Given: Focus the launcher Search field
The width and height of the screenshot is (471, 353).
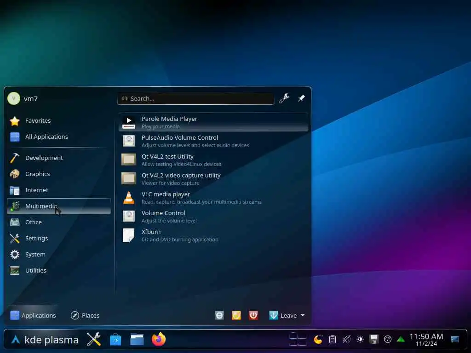Looking at the screenshot, I should click(x=195, y=98).
